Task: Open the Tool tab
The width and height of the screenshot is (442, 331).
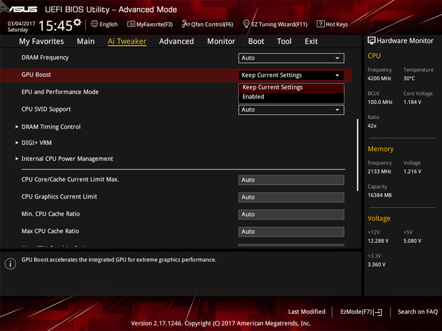Action: point(284,42)
